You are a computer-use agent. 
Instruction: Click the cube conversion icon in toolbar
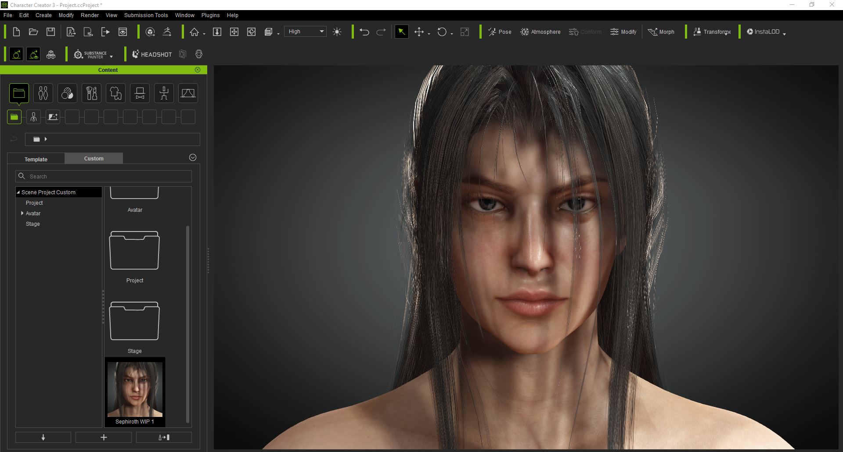point(150,32)
